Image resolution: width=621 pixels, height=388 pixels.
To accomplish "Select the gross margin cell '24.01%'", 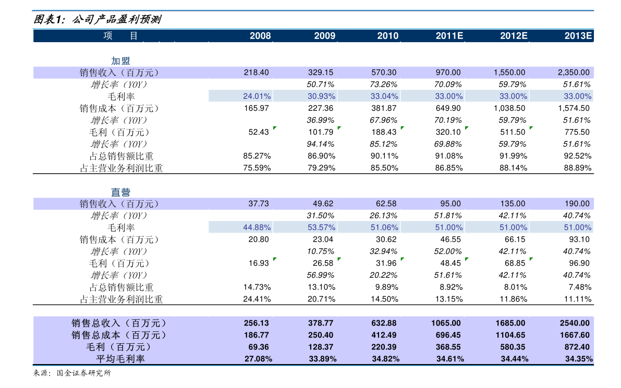I will click(257, 96).
